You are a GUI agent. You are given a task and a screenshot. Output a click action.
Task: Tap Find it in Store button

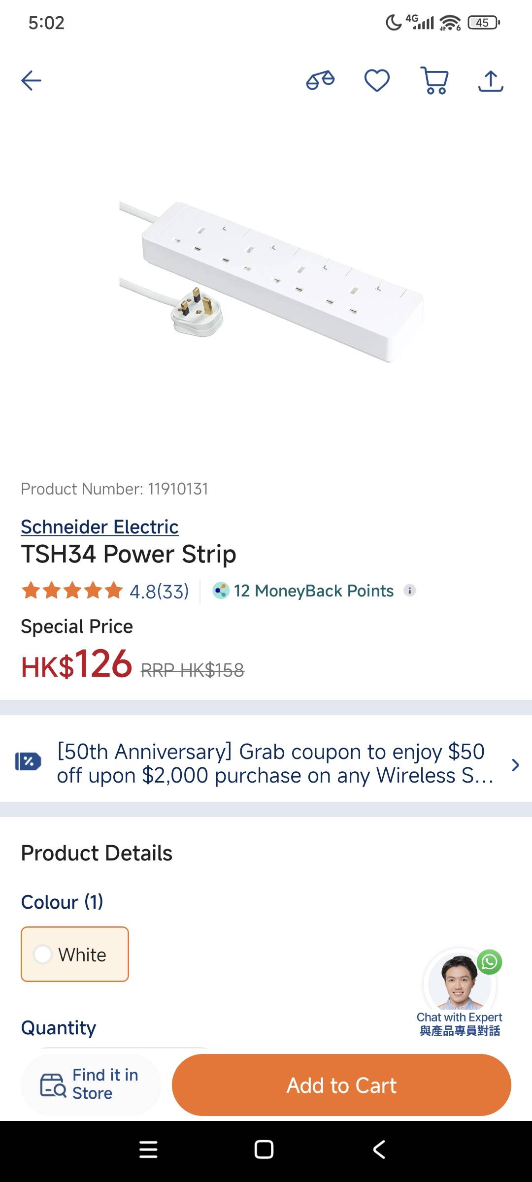[x=91, y=1084]
